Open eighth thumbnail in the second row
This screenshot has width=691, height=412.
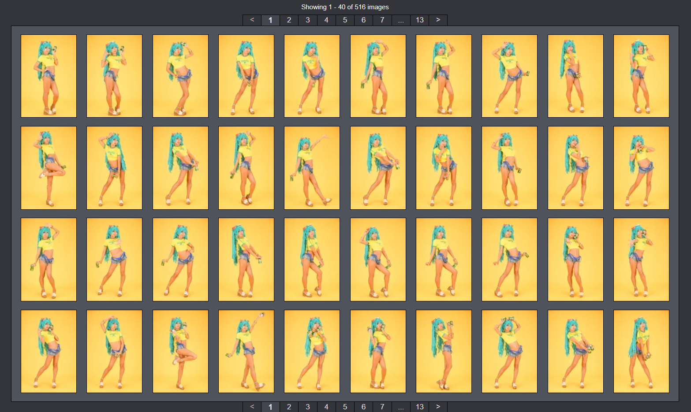click(509, 168)
